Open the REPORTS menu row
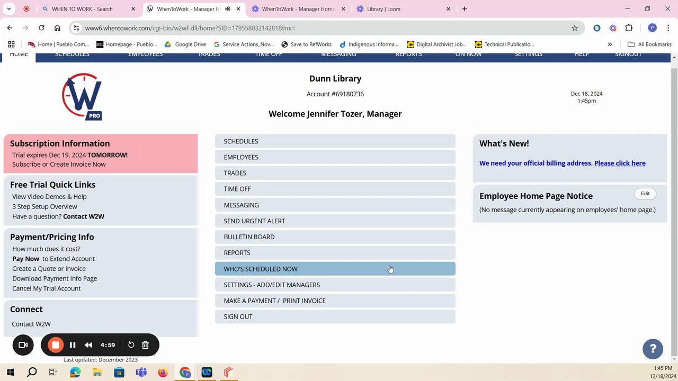 335,252
